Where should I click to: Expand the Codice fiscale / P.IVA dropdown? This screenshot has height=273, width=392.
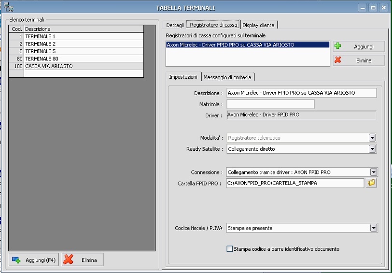(x=374, y=228)
